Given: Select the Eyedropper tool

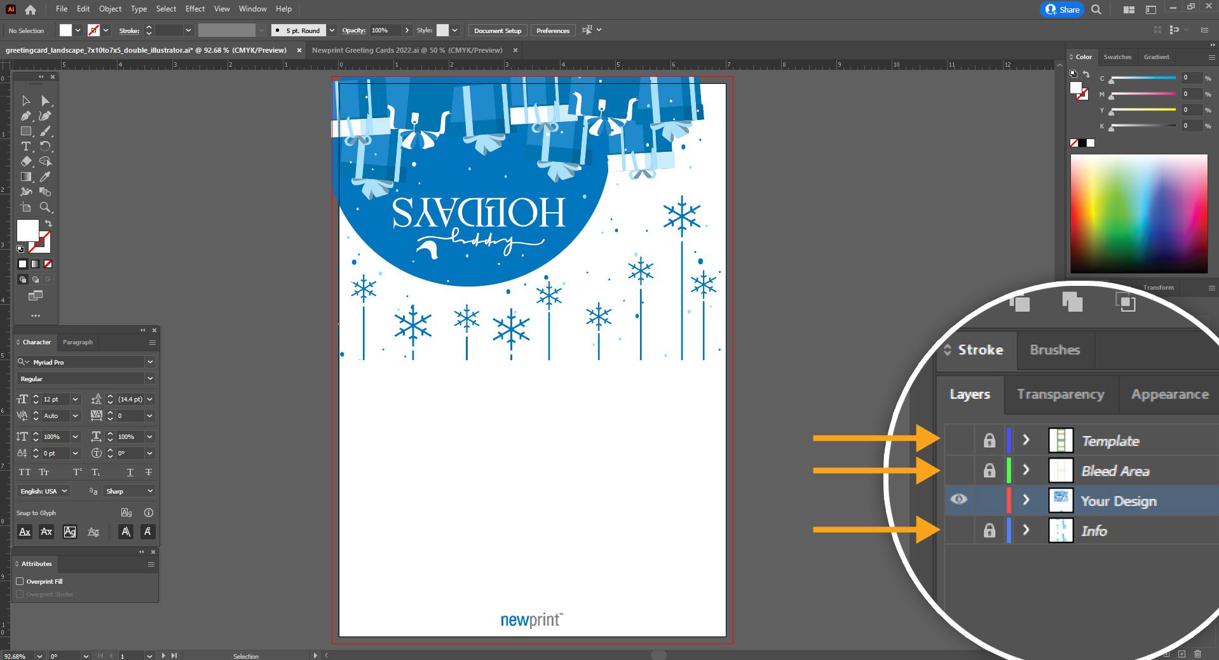Looking at the screenshot, I should [45, 176].
